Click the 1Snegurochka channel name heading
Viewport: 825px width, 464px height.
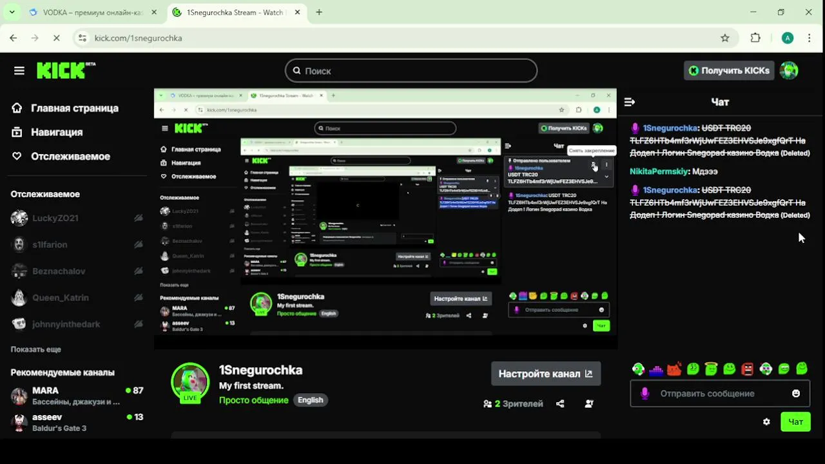[260, 371]
